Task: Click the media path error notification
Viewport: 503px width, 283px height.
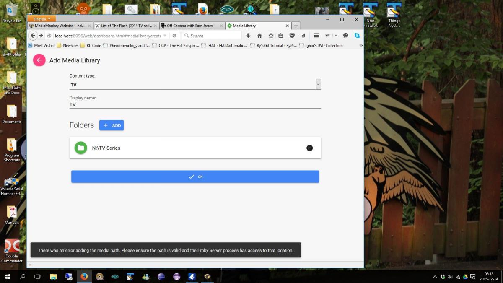Action: pos(166,250)
